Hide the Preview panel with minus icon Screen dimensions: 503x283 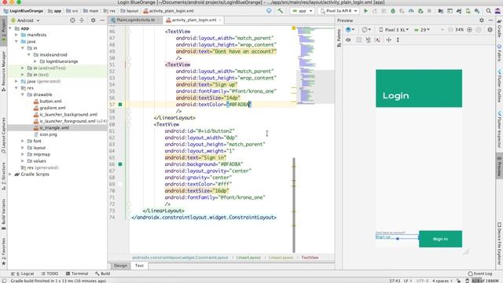490,20
